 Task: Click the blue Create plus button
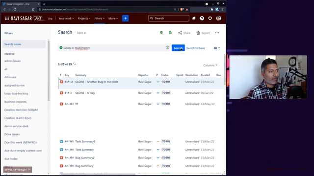[x=126, y=19]
